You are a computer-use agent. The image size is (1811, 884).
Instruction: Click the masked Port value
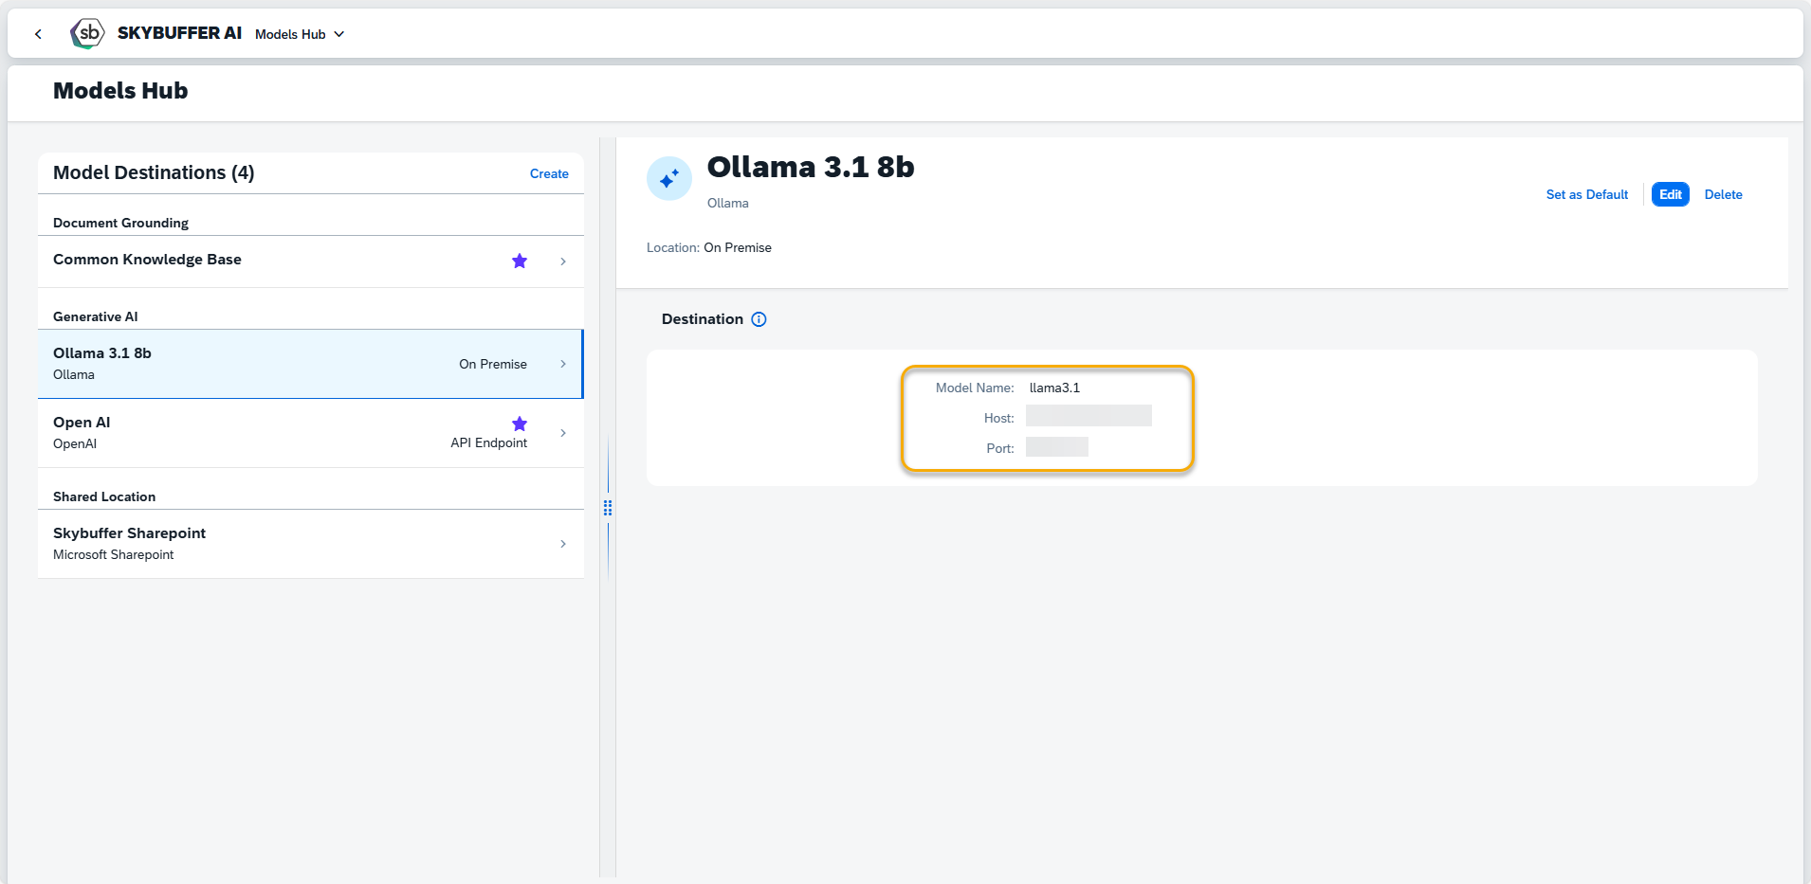coord(1057,446)
